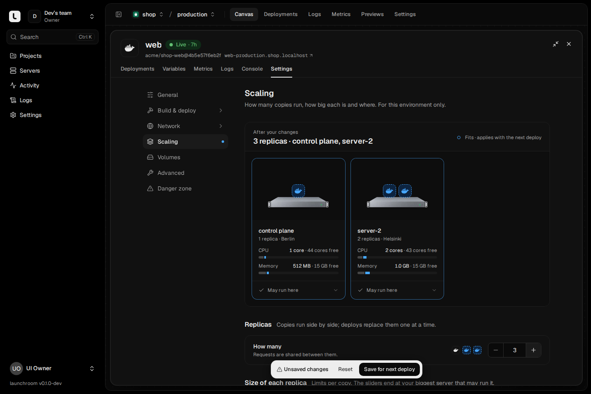Close the web service panel
The height and width of the screenshot is (394, 591).
[x=569, y=44]
